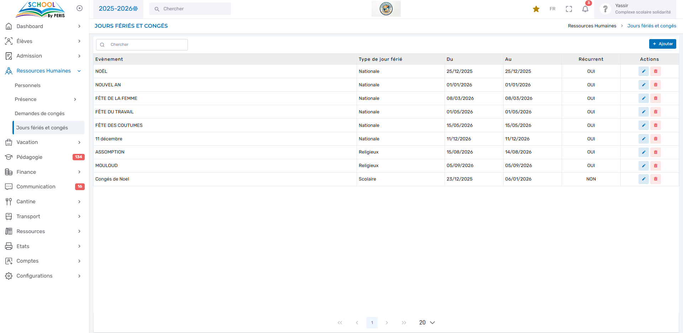Click the help question mark icon
The height and width of the screenshot is (333, 683).
point(605,9)
